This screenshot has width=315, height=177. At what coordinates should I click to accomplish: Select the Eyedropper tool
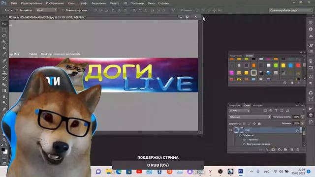4,54
